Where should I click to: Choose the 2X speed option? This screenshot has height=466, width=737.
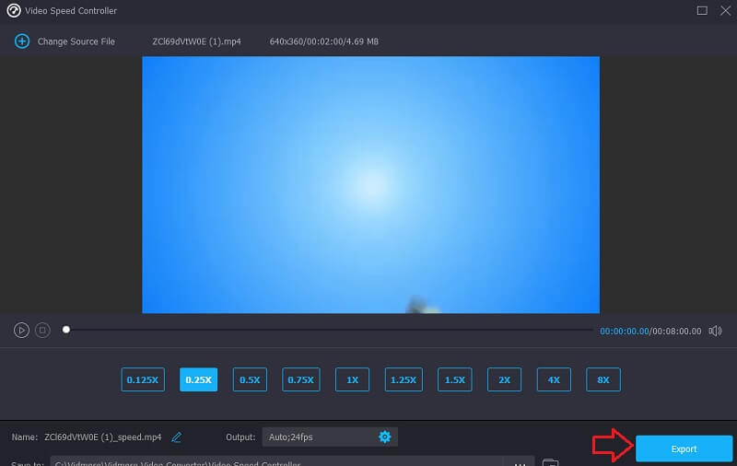505,379
